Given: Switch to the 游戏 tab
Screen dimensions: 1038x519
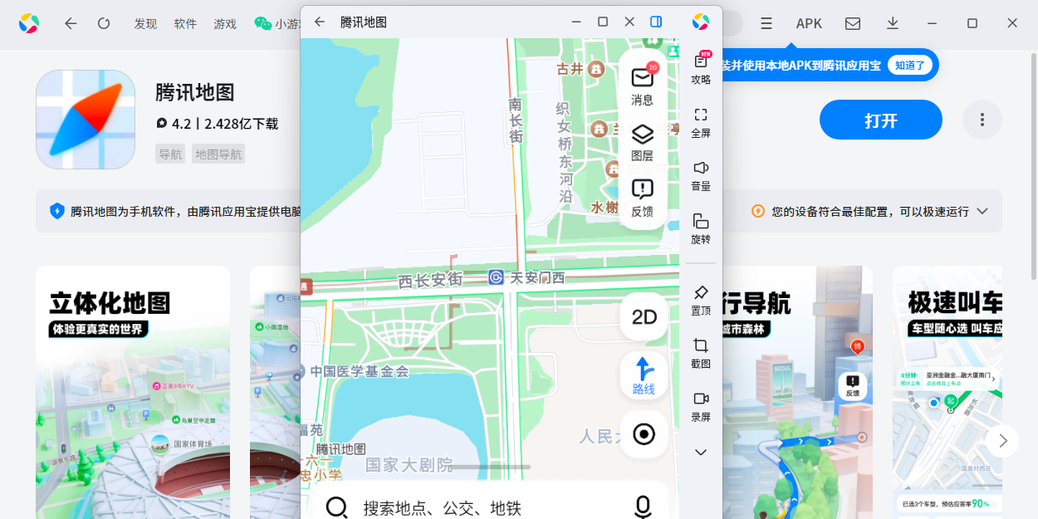Looking at the screenshot, I should [223, 23].
